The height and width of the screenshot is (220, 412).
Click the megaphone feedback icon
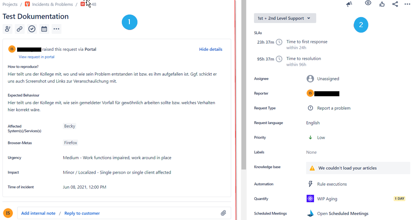tap(349, 4)
